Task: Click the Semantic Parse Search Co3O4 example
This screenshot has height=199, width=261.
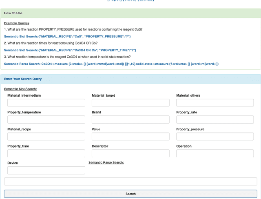Action: [x=111, y=64]
